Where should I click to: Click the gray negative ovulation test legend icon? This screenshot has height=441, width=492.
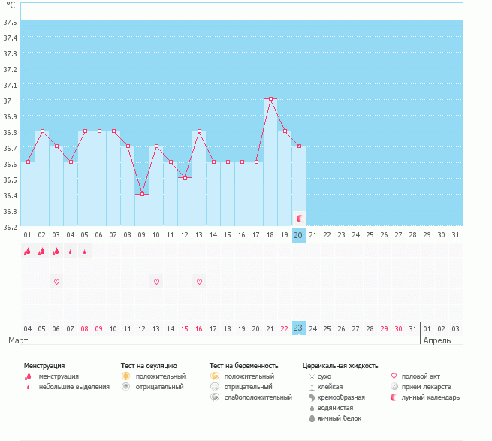coord(126,387)
